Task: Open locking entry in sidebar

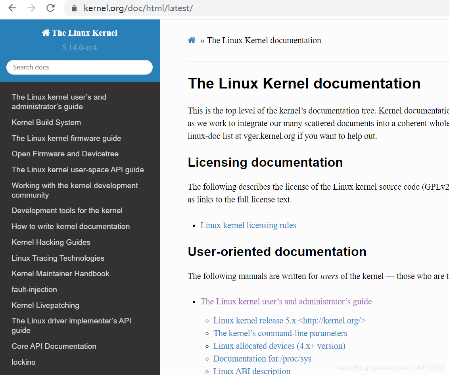Action: [23, 362]
